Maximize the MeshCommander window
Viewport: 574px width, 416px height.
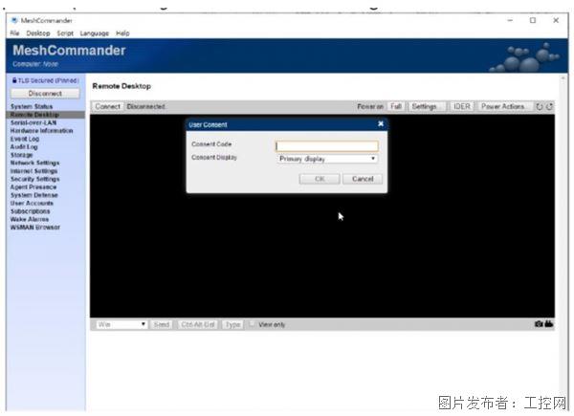(533, 20)
